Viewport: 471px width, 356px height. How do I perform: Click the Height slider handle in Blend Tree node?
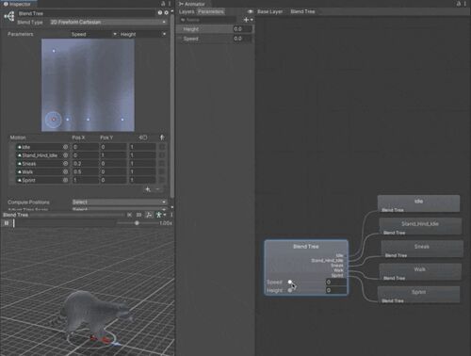pos(290,290)
